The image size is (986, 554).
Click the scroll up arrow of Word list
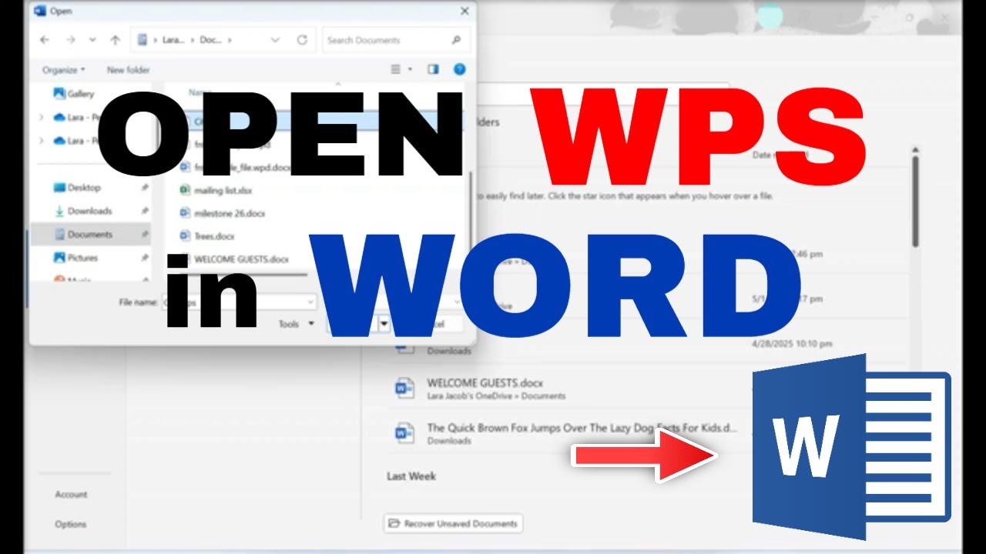[x=915, y=149]
